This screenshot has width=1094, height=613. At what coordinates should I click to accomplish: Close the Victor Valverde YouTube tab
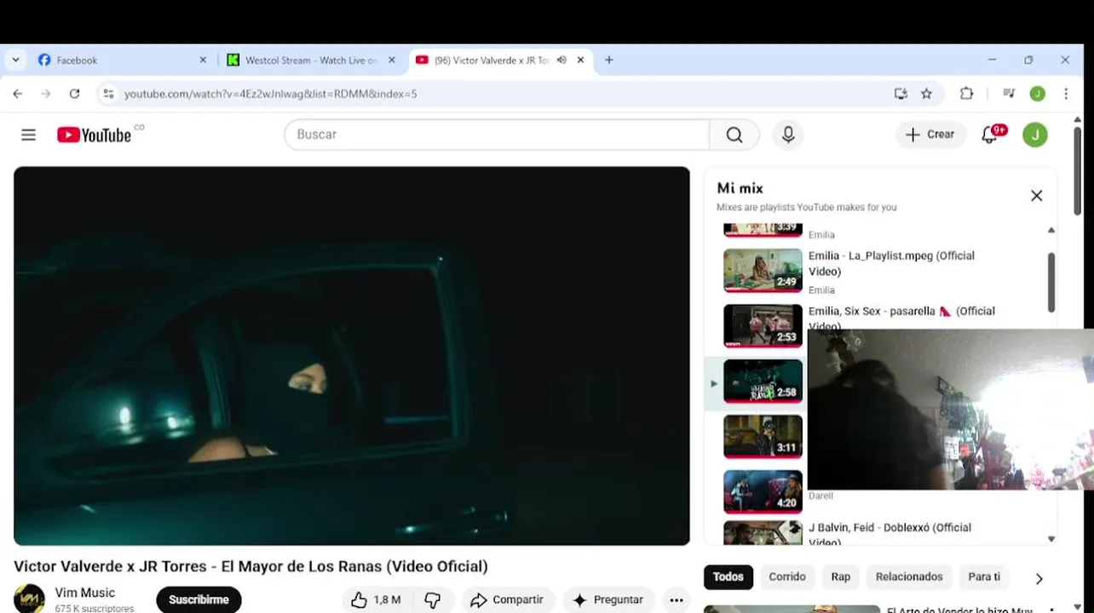580,60
